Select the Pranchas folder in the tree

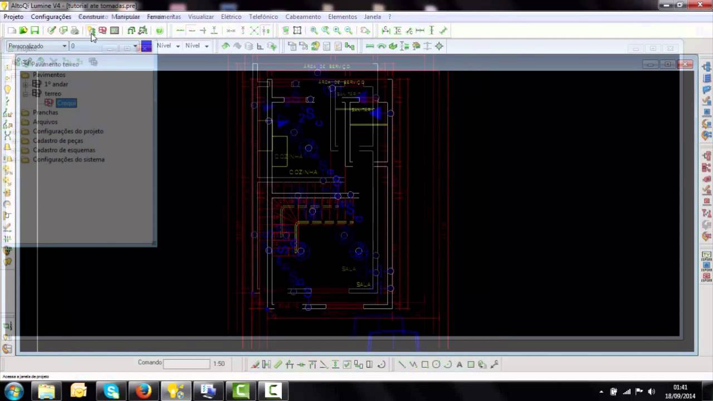[45, 113]
